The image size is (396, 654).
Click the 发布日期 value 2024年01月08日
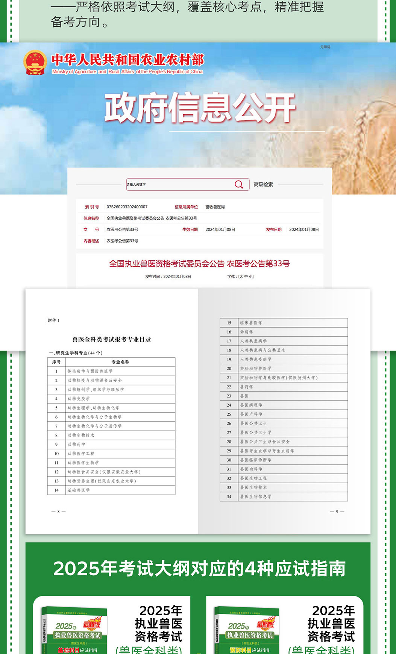(x=304, y=229)
